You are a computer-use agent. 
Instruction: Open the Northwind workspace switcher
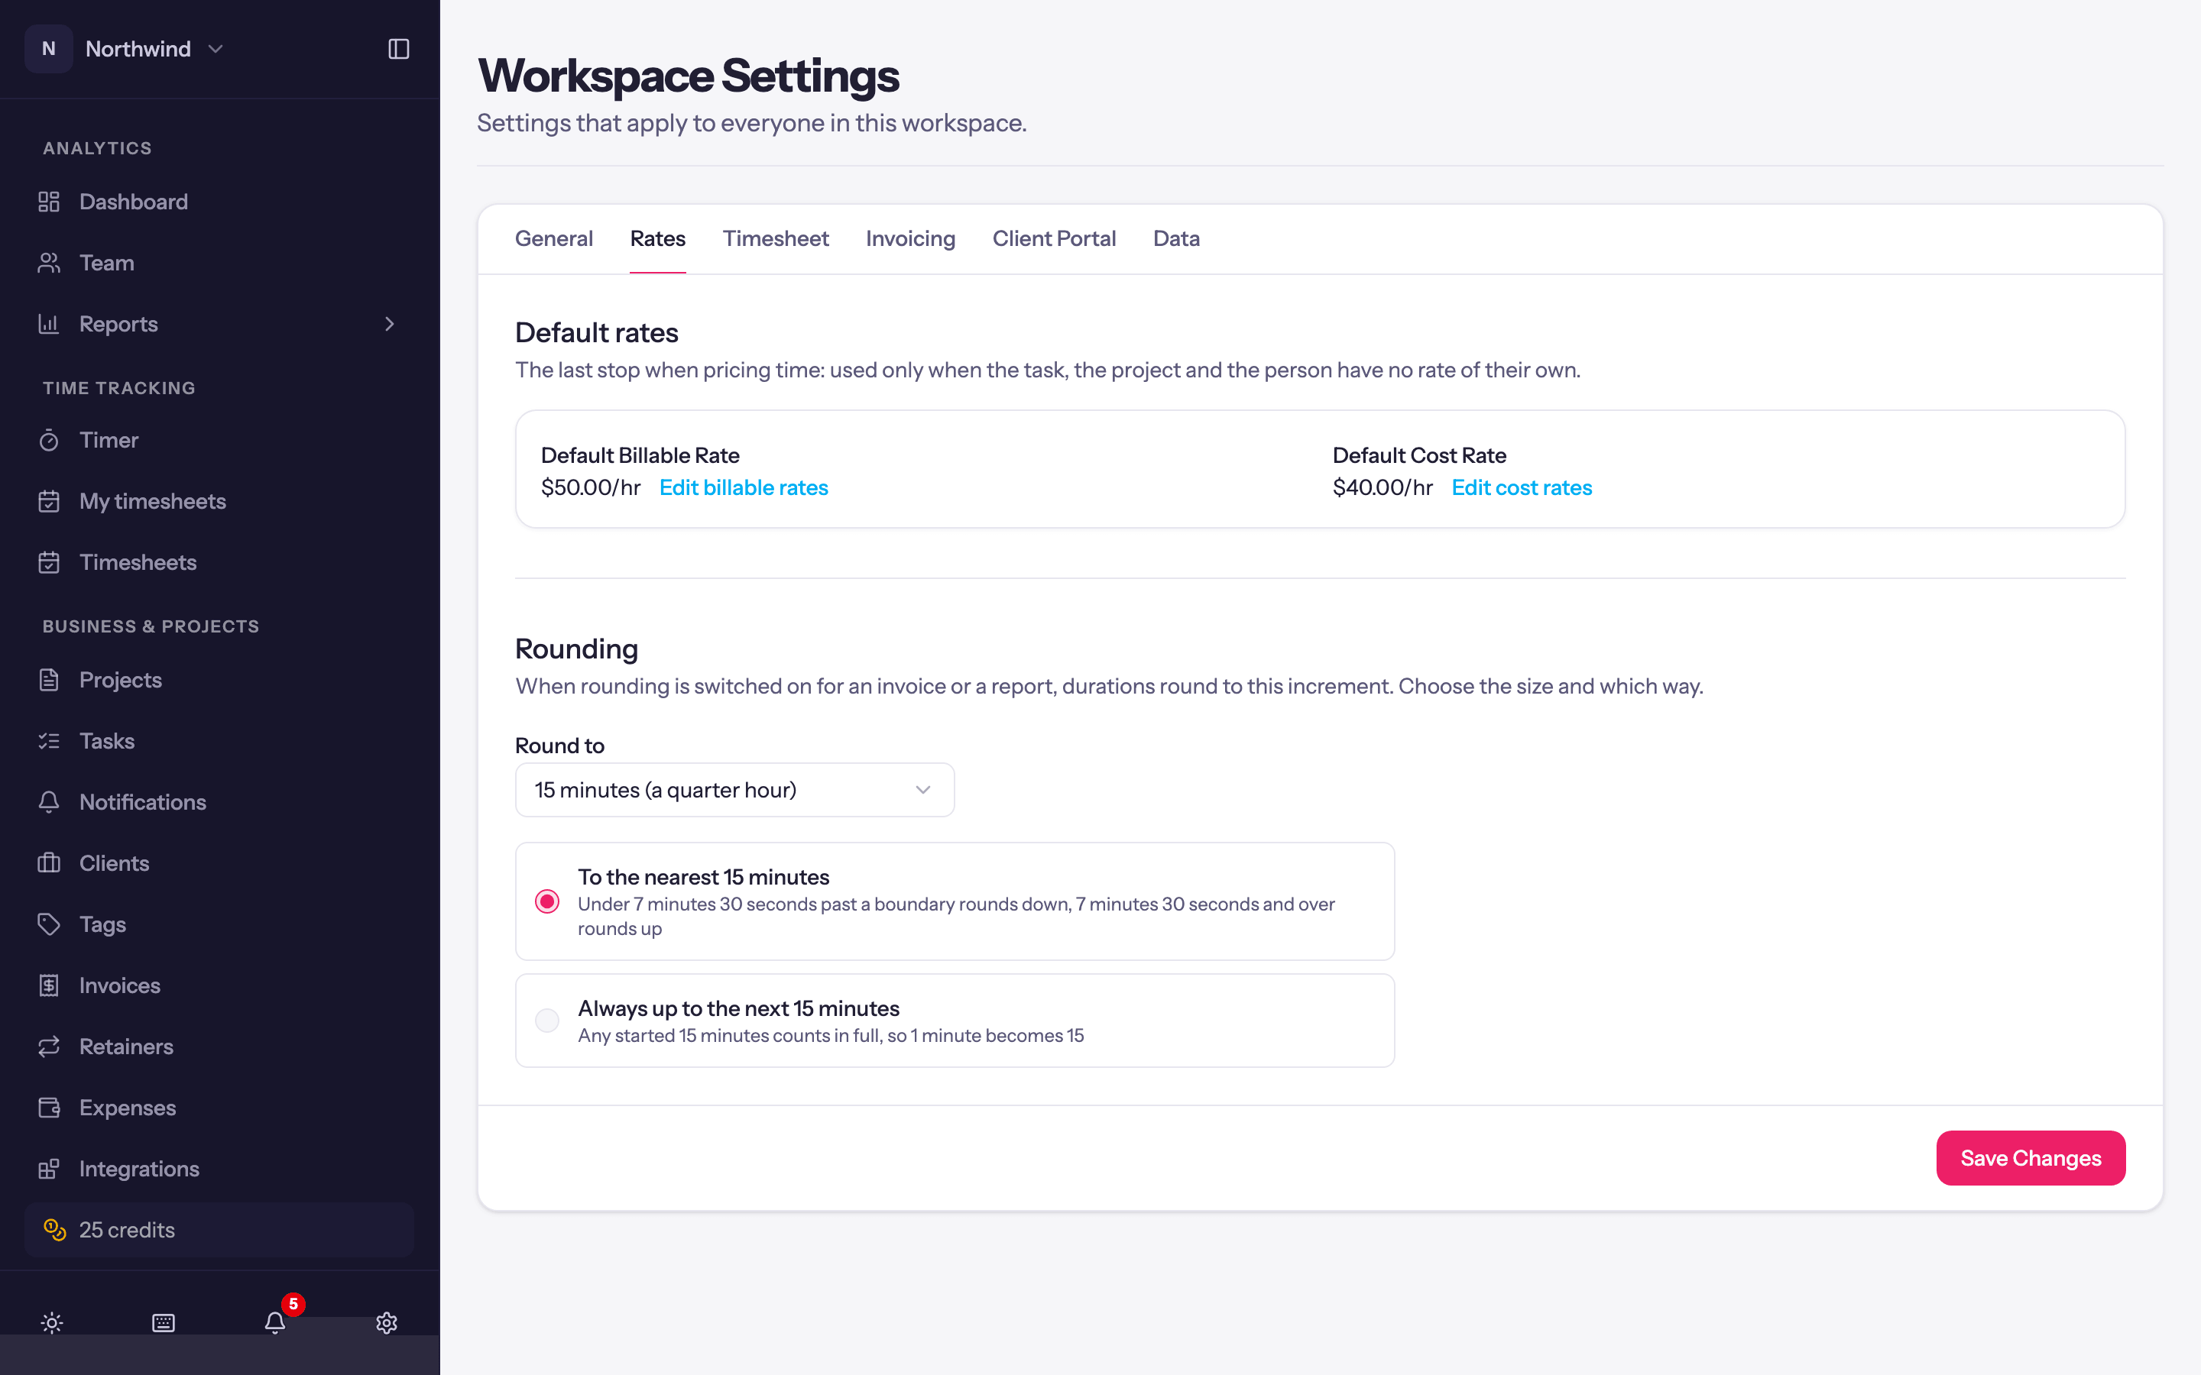[125, 49]
